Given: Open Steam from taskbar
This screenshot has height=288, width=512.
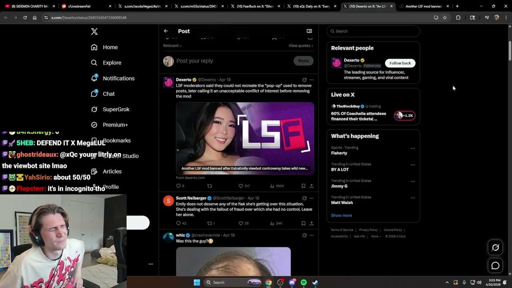Looking at the screenshot, I should [315, 282].
